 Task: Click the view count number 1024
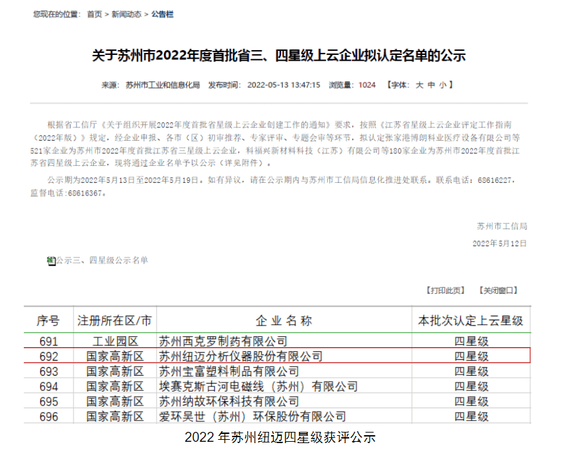coord(367,85)
